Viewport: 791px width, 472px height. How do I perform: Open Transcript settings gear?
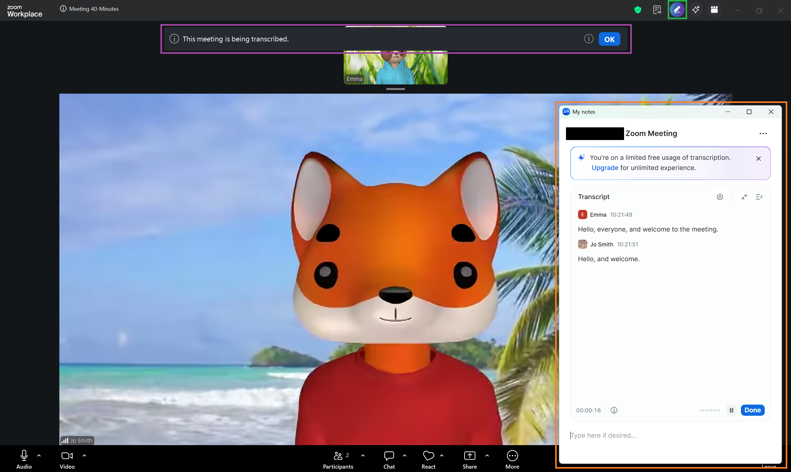click(720, 197)
